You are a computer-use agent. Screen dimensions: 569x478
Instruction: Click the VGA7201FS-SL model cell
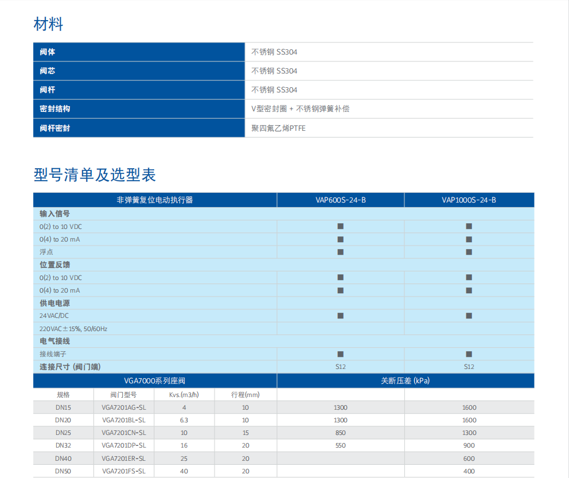124,472
